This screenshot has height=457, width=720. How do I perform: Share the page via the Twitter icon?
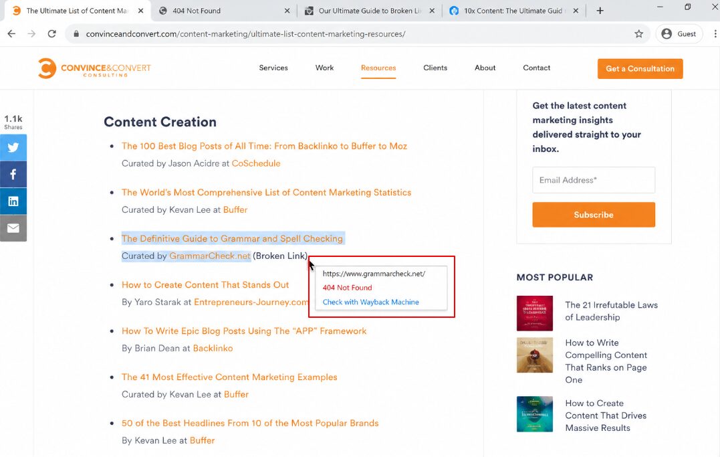point(13,148)
